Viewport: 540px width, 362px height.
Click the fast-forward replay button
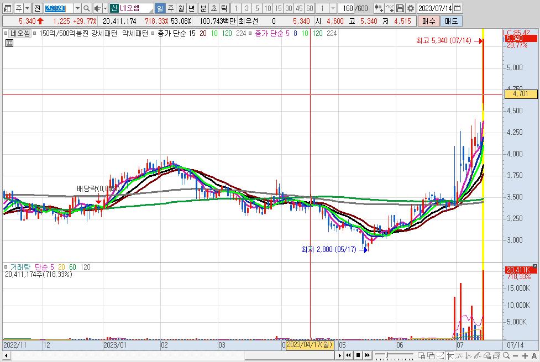[368, 355]
